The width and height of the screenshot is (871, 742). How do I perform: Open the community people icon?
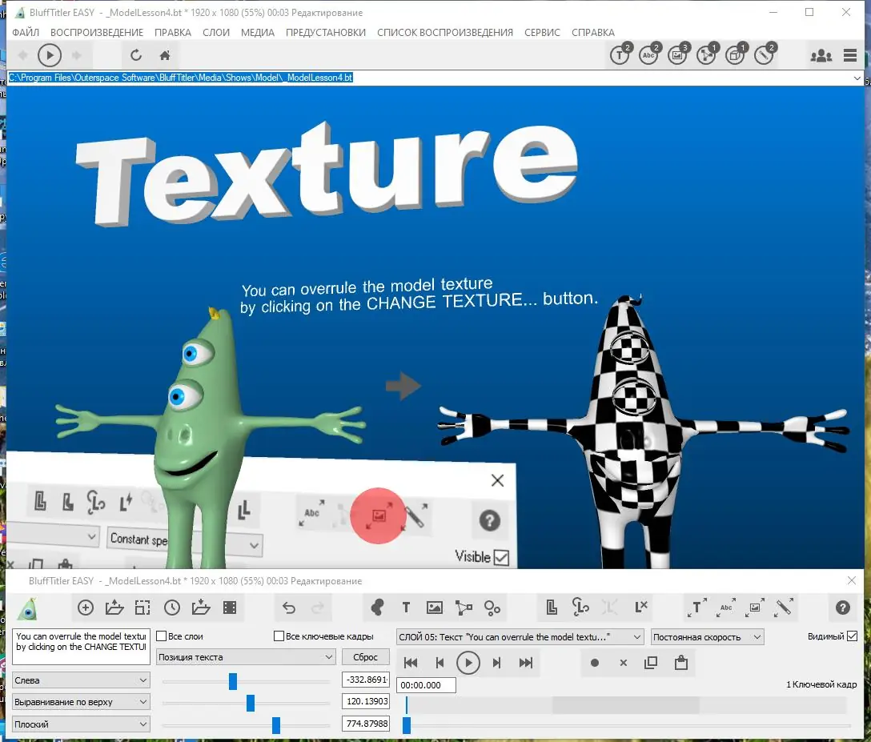click(821, 55)
